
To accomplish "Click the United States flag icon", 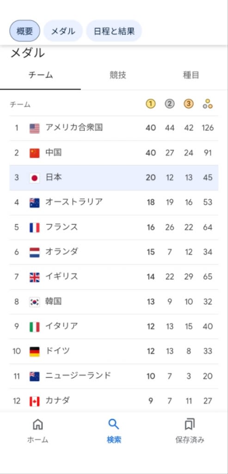I will (x=34, y=129).
